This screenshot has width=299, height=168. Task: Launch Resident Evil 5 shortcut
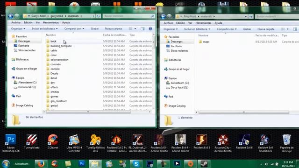[x=201, y=142]
